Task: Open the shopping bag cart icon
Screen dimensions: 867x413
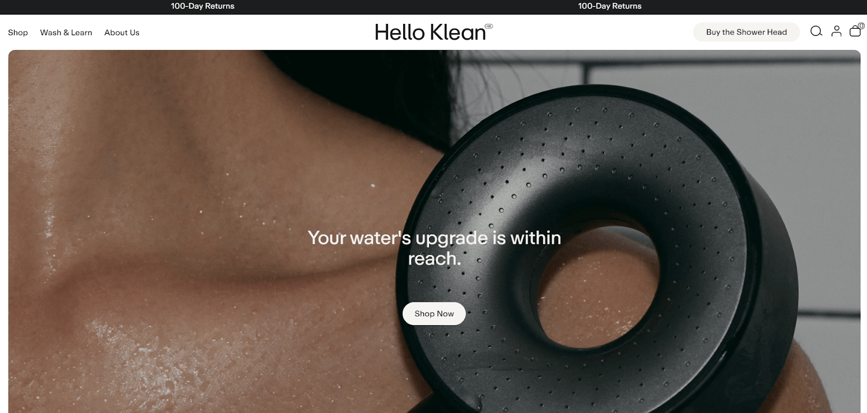Action: [x=855, y=31]
